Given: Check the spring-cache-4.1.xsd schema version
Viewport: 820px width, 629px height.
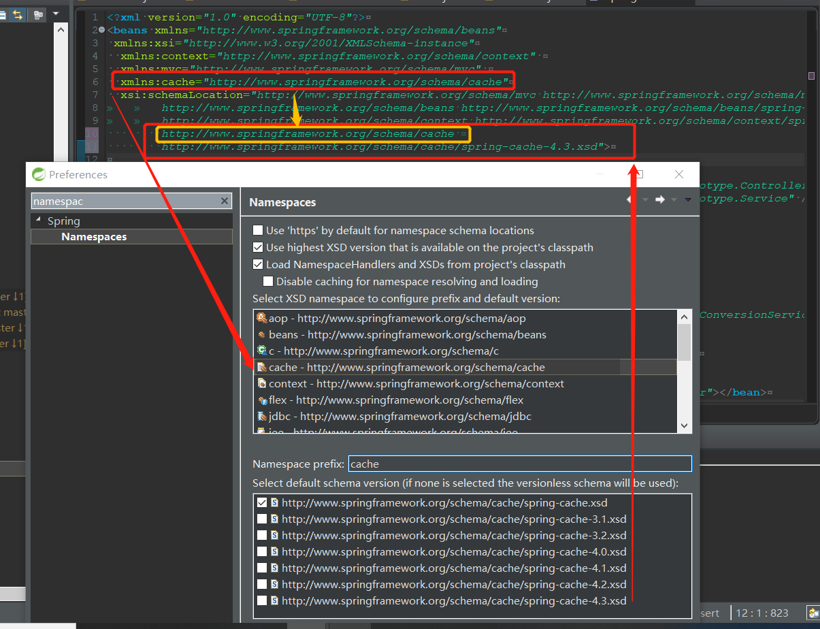Looking at the screenshot, I should (x=262, y=568).
